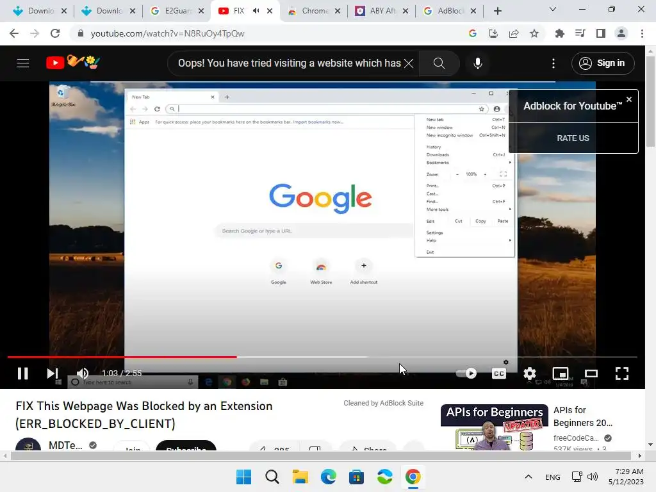Enable miniplayer mode
The height and width of the screenshot is (492, 656).
(x=560, y=373)
